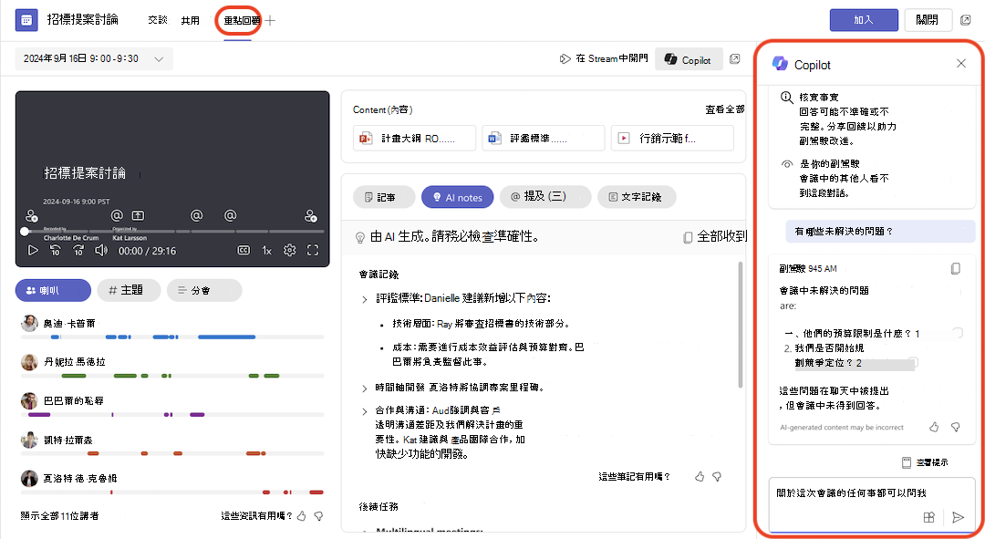Show all speakers 顯示全部11位講者
The width and height of the screenshot is (985, 539).
coord(59,516)
